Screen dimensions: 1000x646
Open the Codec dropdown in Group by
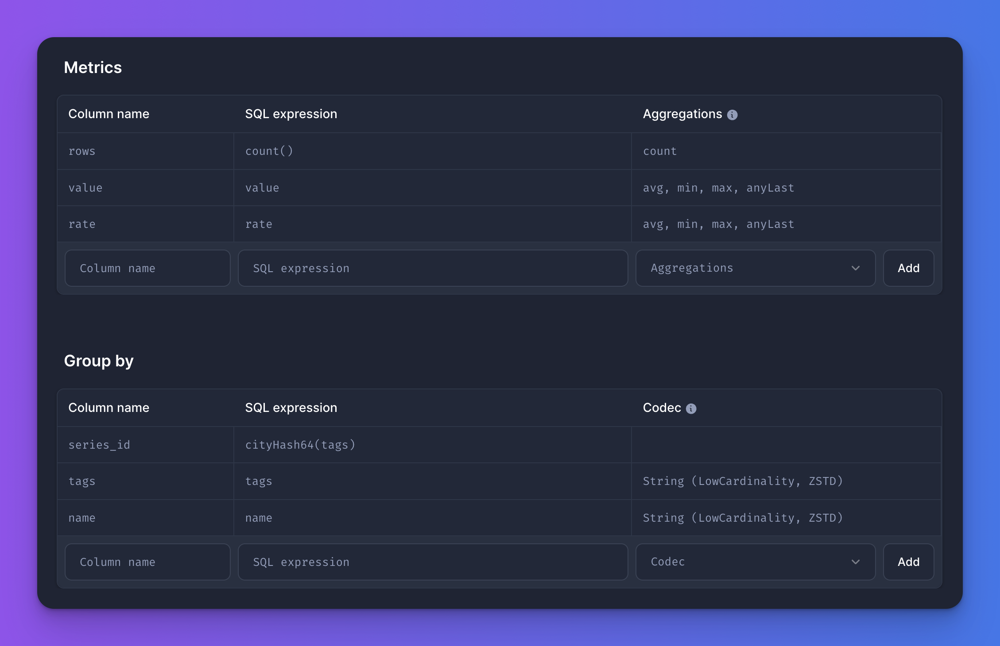[x=755, y=562]
